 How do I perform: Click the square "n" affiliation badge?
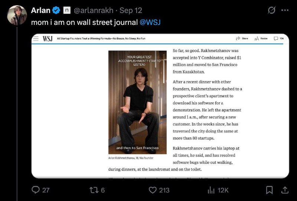point(67,10)
